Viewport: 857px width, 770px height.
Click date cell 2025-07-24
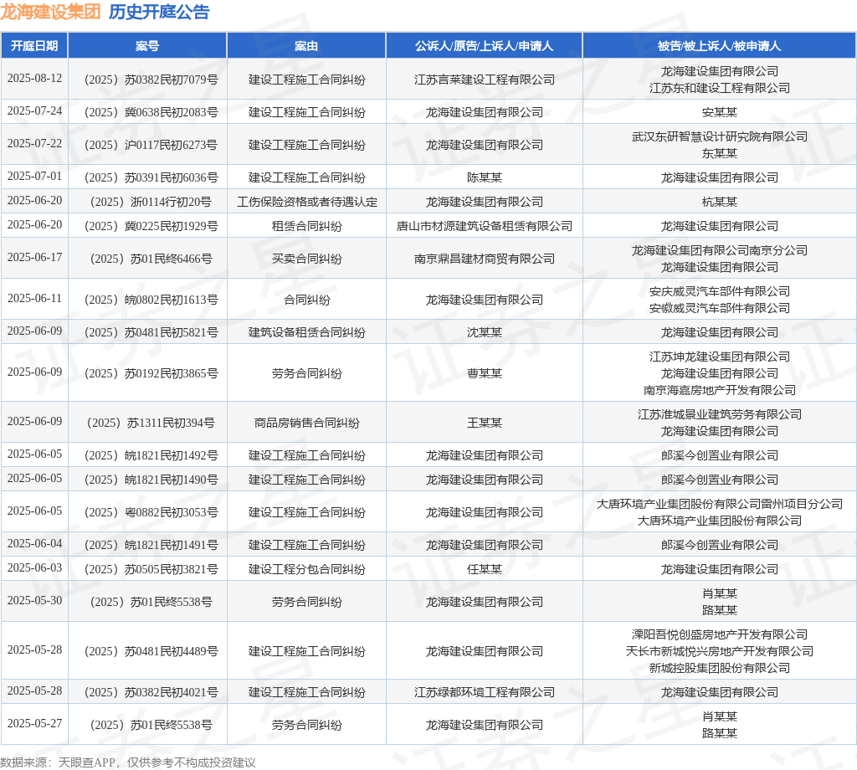pos(34,111)
